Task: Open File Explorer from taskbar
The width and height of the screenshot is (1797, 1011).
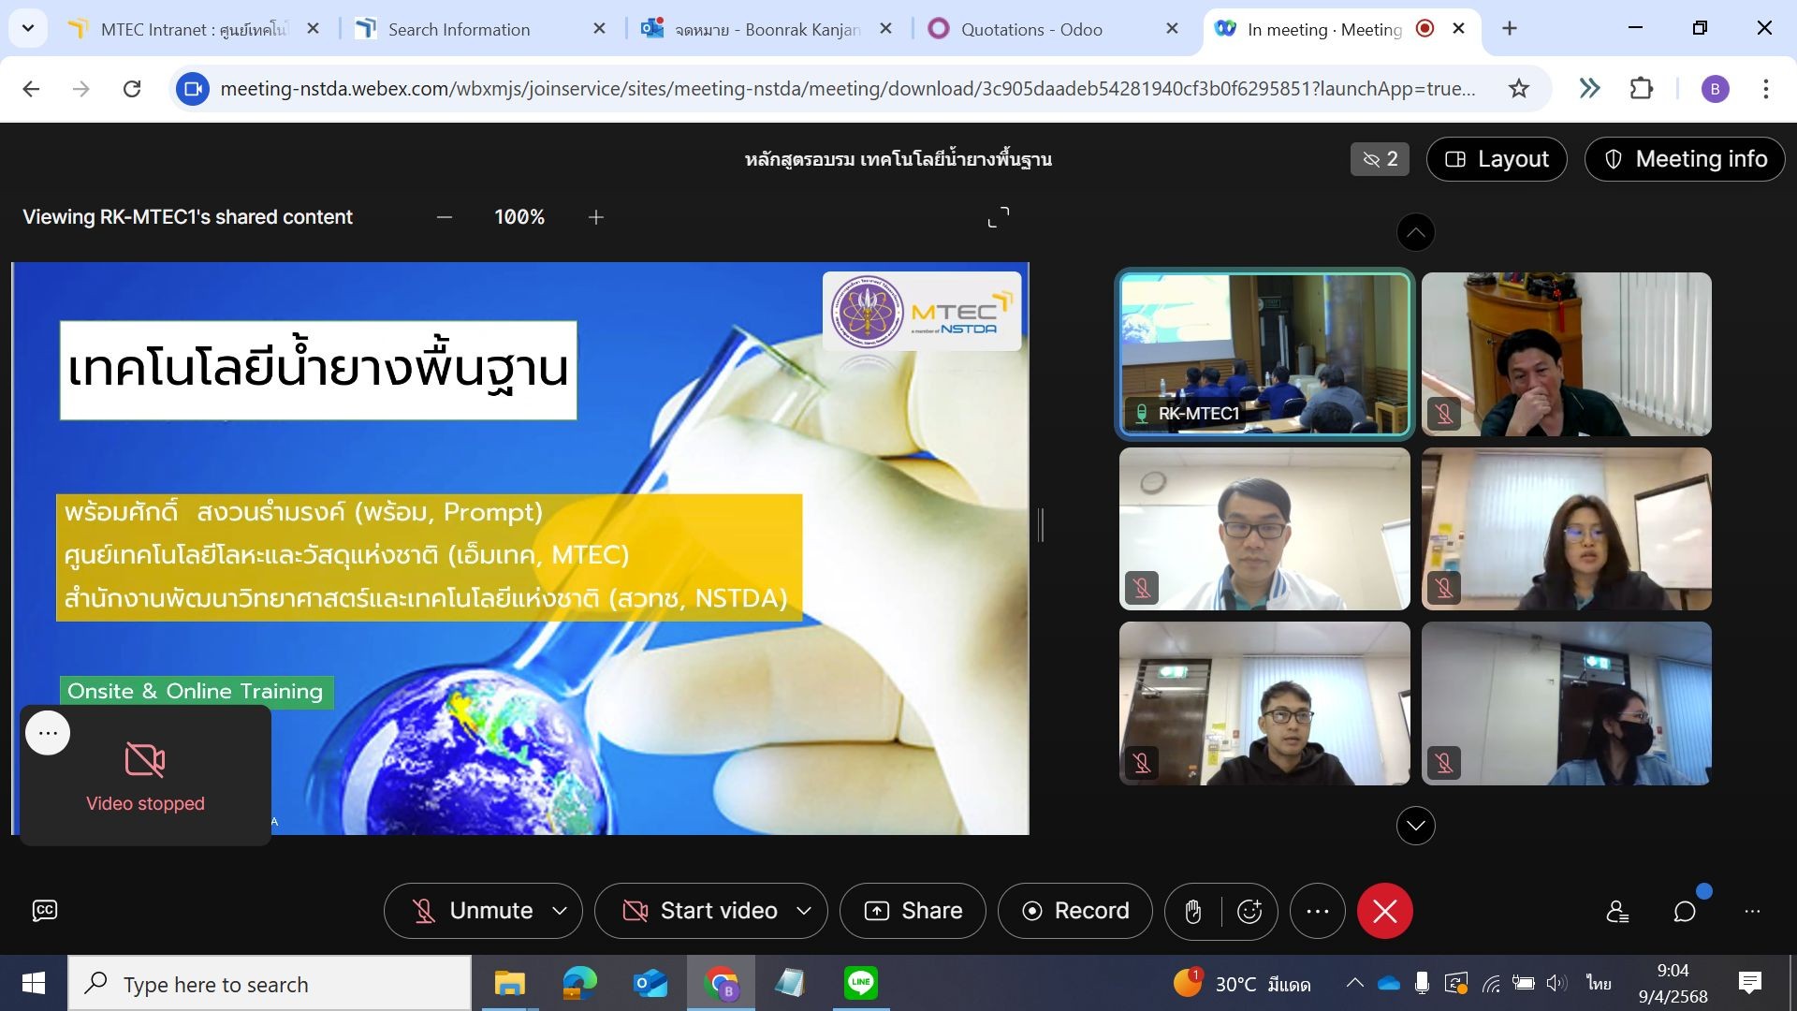Action: pos(510,983)
